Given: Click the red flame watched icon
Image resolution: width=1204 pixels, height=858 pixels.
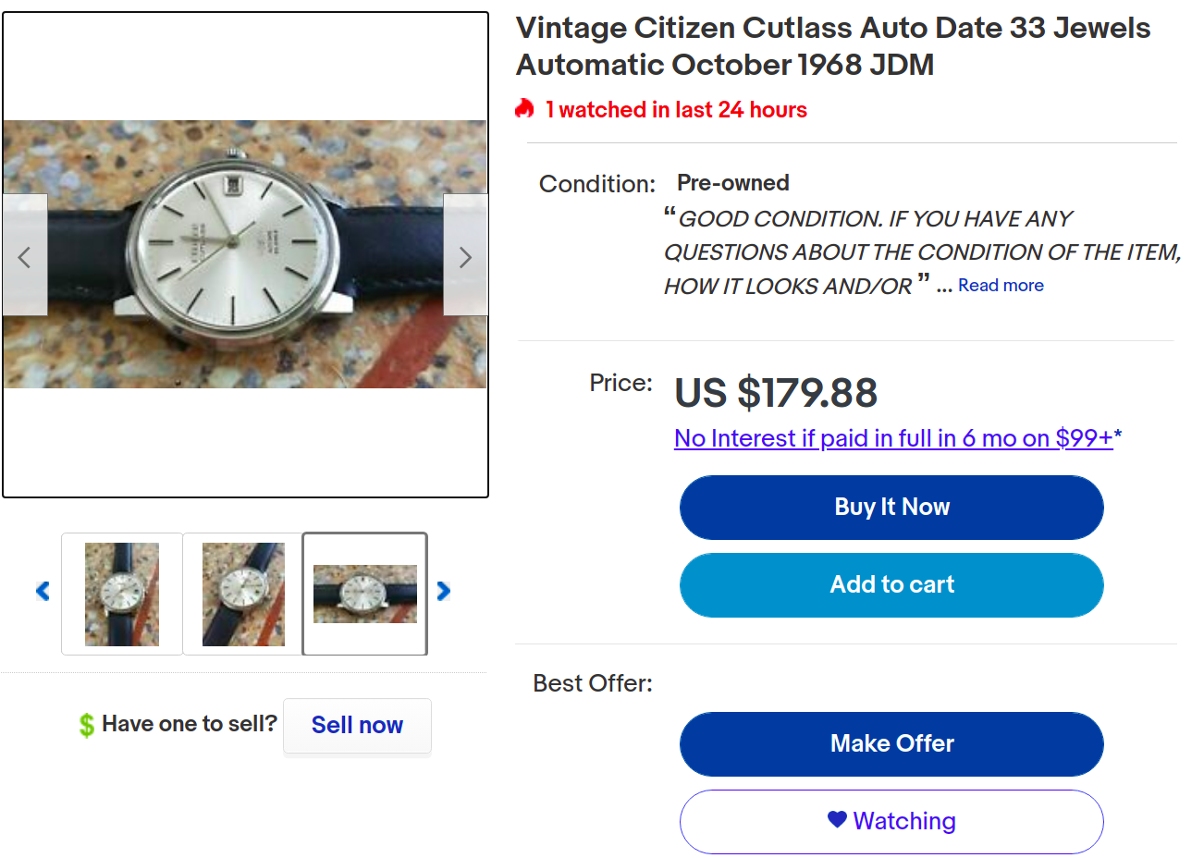Looking at the screenshot, I should (525, 109).
